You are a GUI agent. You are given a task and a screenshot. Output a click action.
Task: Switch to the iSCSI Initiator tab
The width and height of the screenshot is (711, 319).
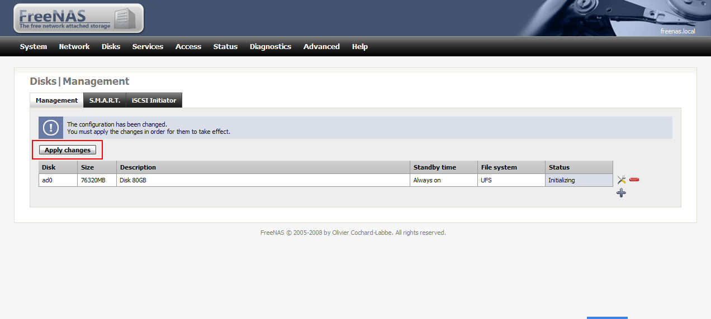point(154,100)
